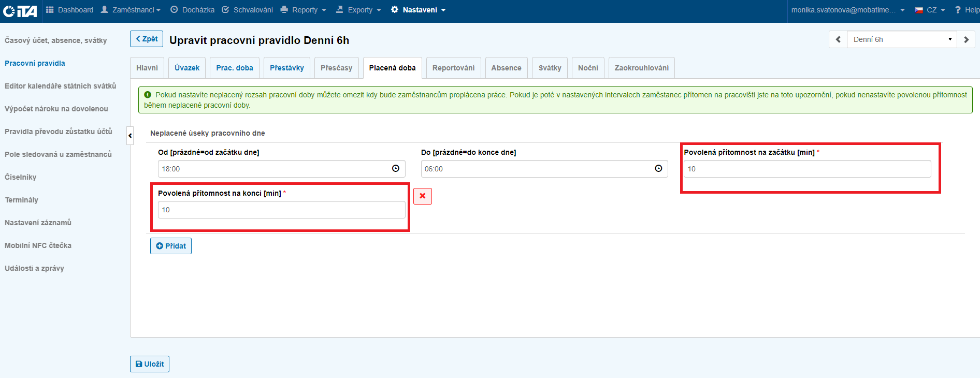
Task: Focus the Povolená přítomnost na začátku field
Action: point(807,169)
